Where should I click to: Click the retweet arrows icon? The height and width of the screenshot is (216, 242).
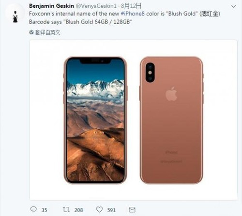tap(66, 209)
